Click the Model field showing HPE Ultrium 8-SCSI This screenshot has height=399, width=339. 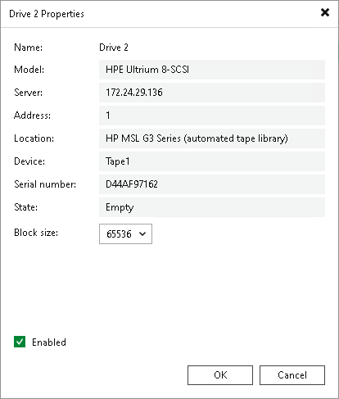[212, 70]
